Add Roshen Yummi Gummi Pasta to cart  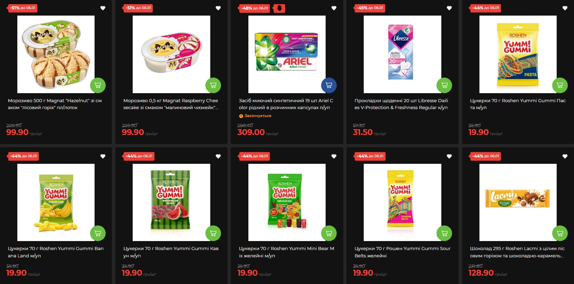560,85
